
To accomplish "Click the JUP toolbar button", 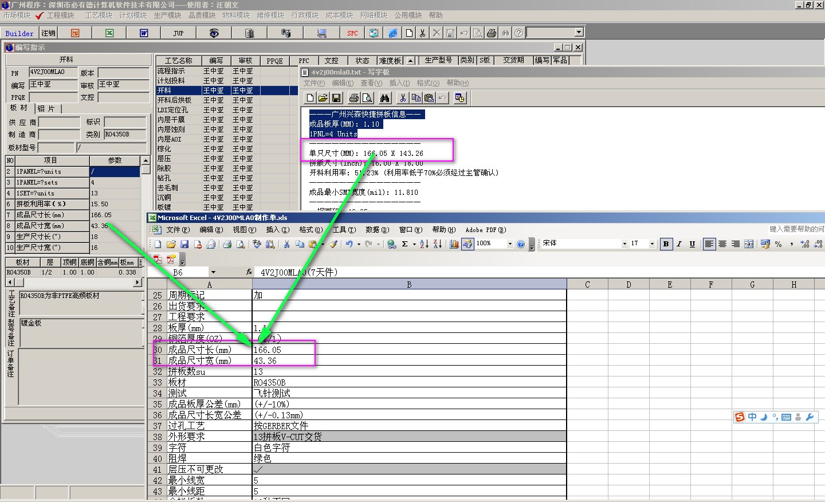I will tap(178, 33).
